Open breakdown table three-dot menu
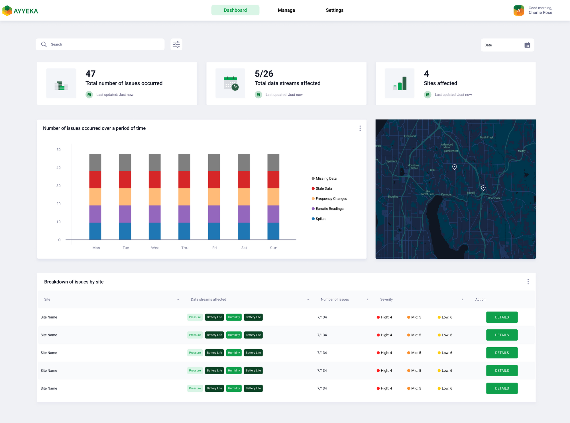 (x=528, y=282)
